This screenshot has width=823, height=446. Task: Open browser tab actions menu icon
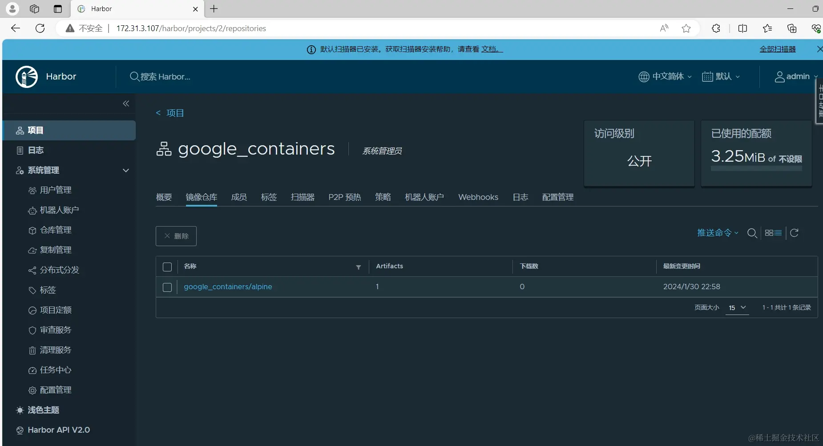point(57,9)
